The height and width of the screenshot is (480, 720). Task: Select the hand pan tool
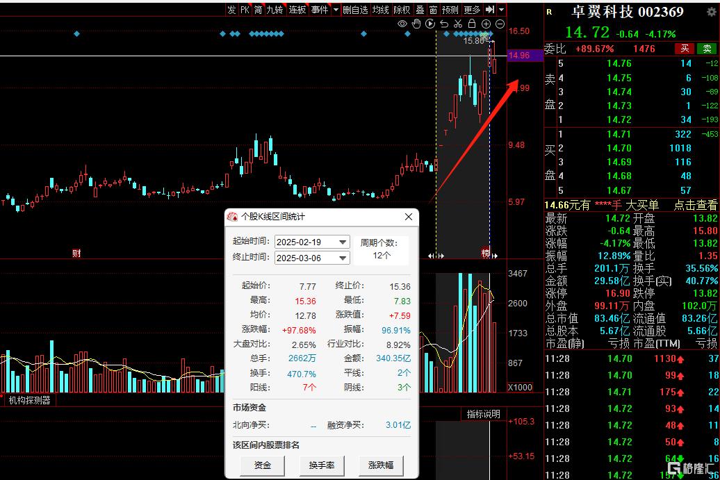(x=416, y=24)
